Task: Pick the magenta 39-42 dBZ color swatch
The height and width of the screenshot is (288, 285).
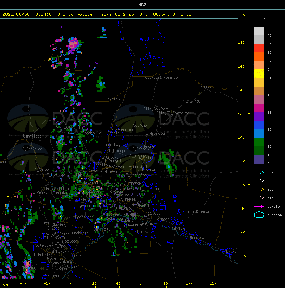Action: [259, 108]
